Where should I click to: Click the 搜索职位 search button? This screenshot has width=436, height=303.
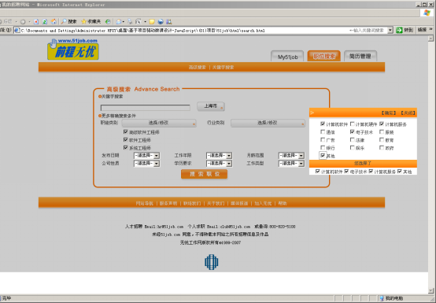pos(204,174)
